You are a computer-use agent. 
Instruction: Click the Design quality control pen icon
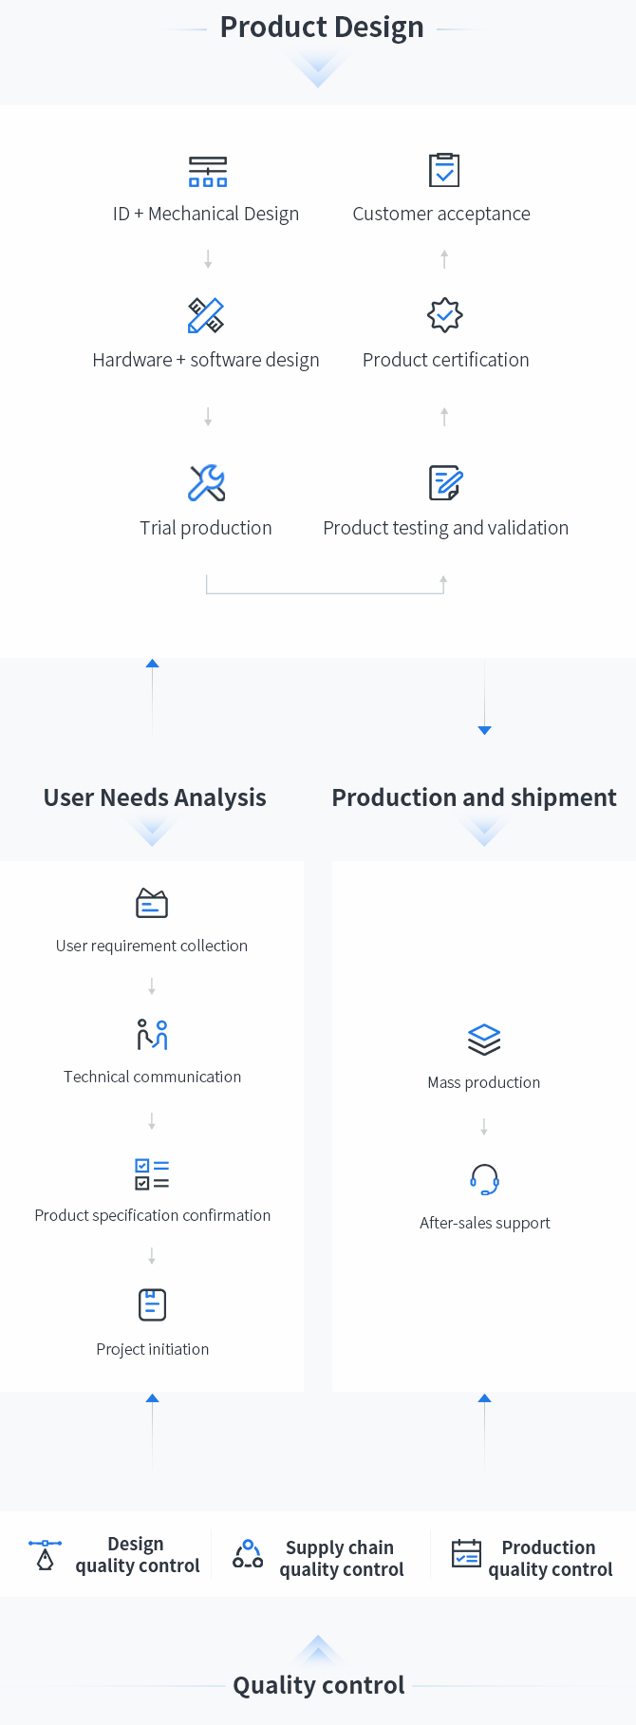click(45, 1555)
